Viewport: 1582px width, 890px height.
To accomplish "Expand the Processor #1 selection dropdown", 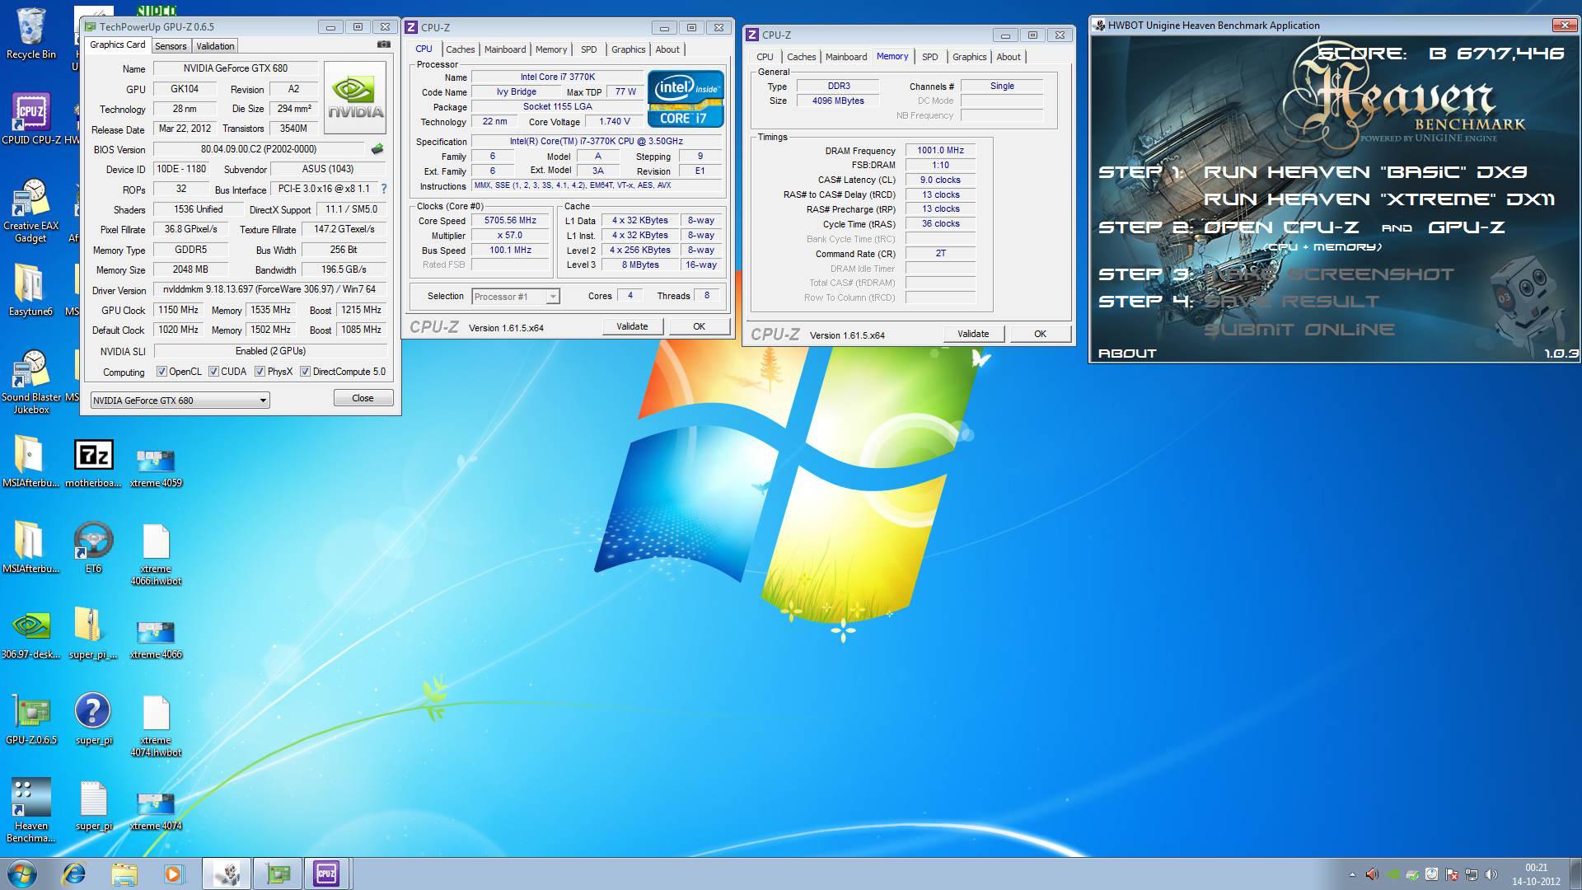I will click(x=516, y=297).
